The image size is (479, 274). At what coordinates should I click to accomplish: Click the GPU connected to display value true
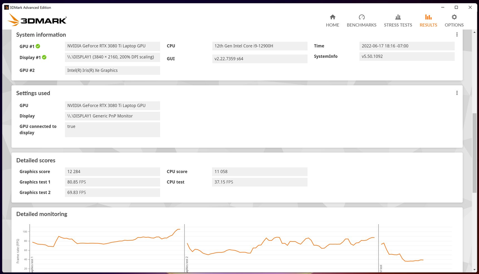[113, 130]
